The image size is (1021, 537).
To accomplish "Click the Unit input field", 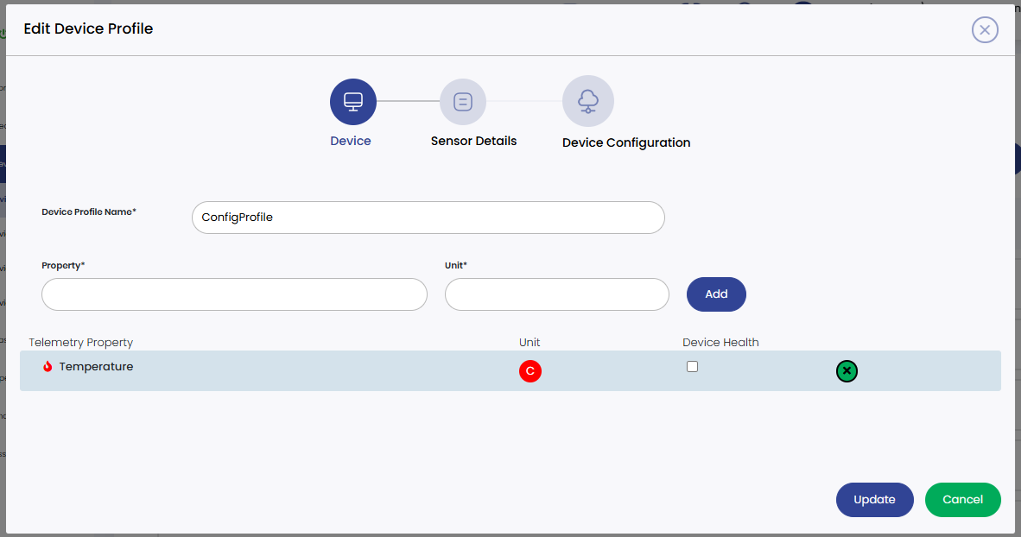I will (x=556, y=294).
